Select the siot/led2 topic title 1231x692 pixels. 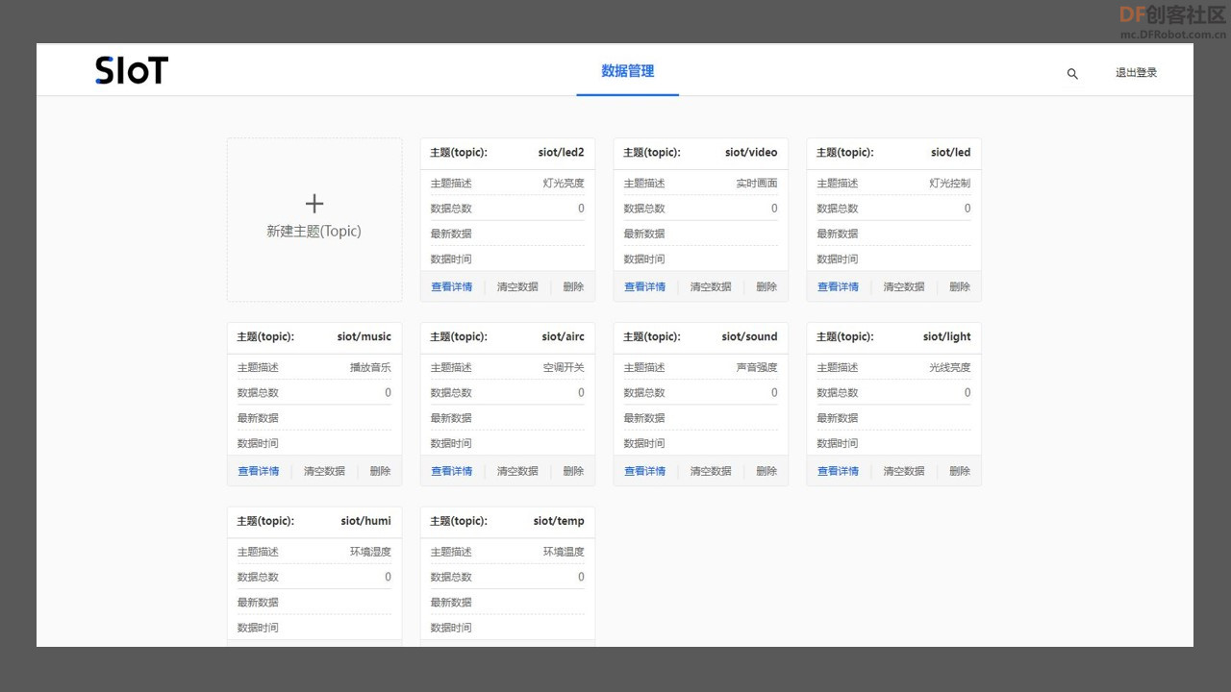tap(562, 152)
